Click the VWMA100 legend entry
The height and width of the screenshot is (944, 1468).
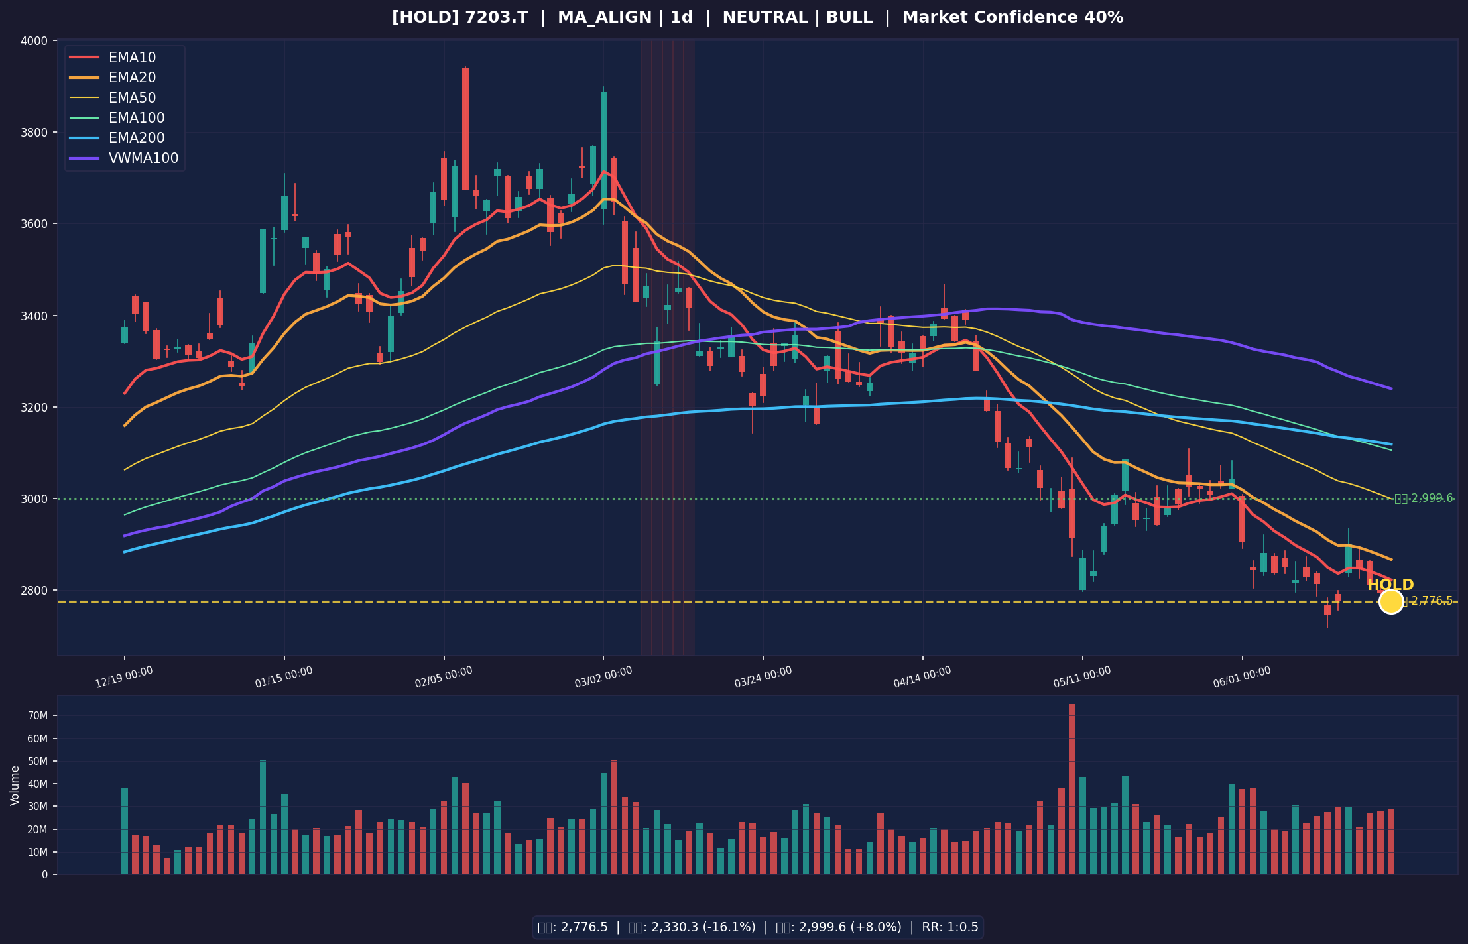tap(124, 158)
